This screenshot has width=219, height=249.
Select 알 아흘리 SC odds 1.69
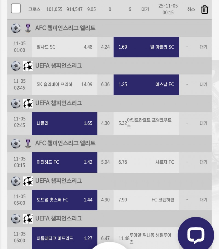(146, 47)
